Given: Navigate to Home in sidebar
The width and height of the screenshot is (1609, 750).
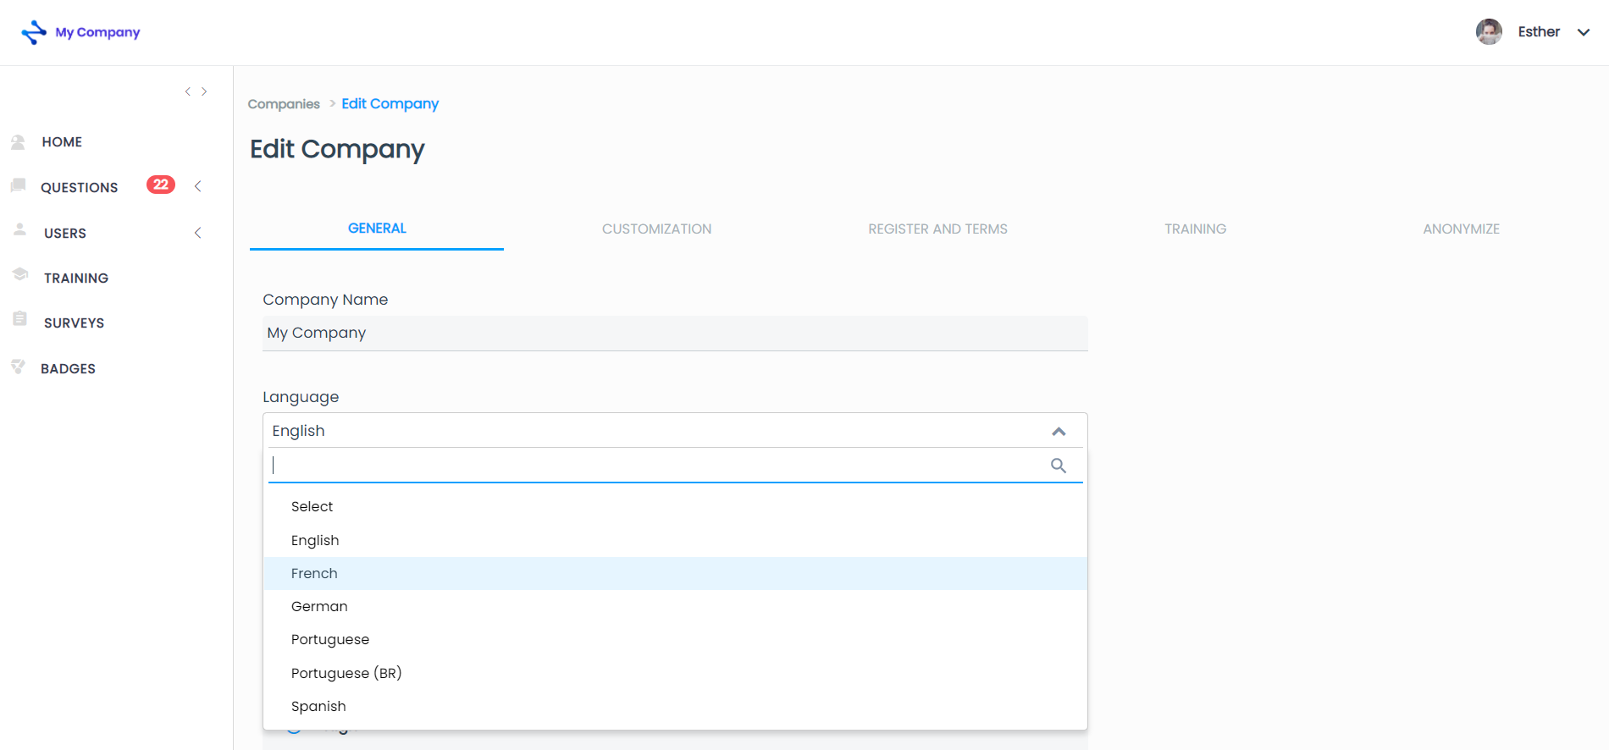Looking at the screenshot, I should [x=62, y=142].
